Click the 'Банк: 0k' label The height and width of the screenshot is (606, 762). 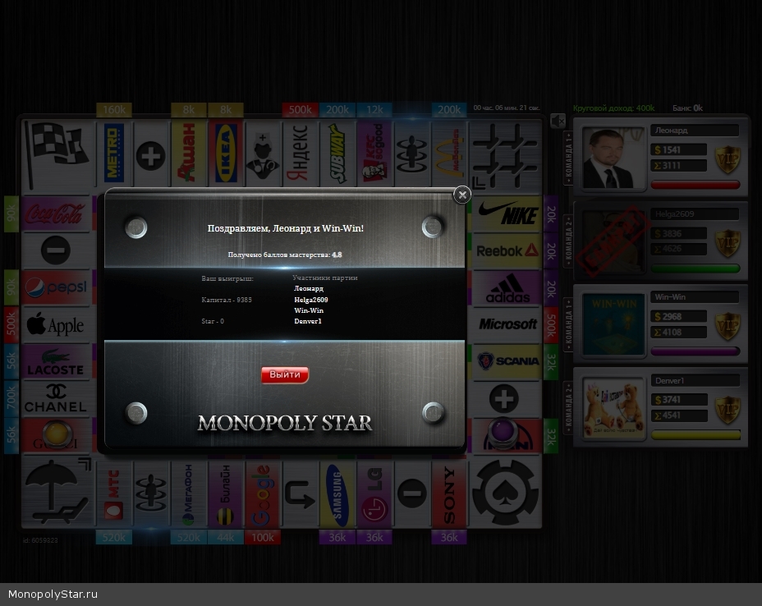(x=687, y=108)
